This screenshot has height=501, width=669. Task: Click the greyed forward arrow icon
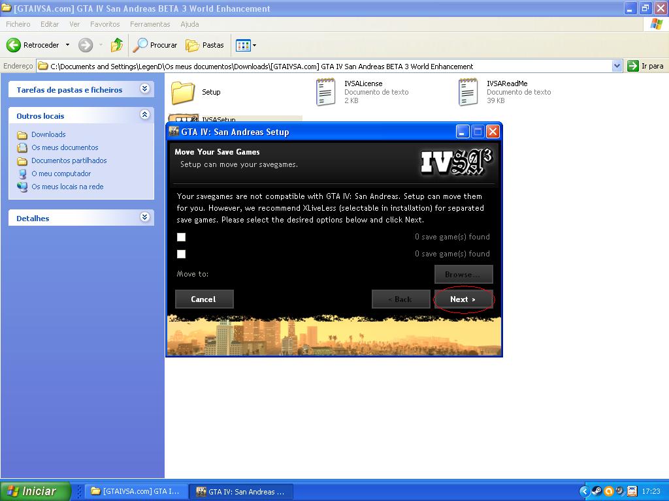pyautogui.click(x=86, y=45)
